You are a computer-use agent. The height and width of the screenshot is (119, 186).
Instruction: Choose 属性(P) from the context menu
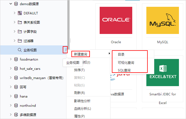pyautogui.click(x=79, y=116)
